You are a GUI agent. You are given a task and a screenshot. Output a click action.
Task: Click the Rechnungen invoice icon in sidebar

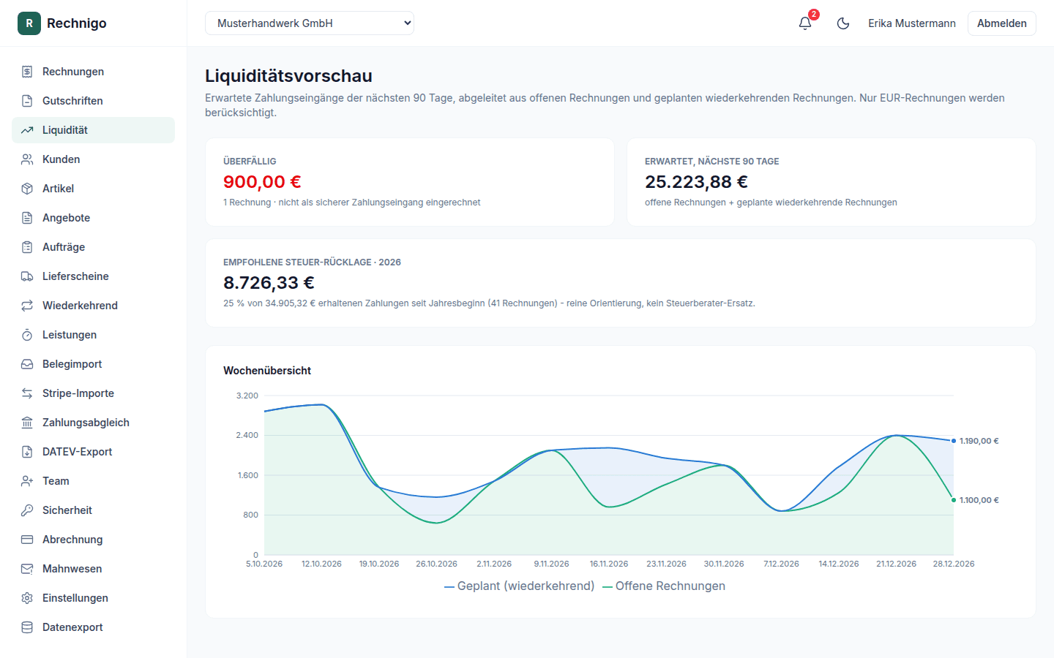(x=27, y=72)
